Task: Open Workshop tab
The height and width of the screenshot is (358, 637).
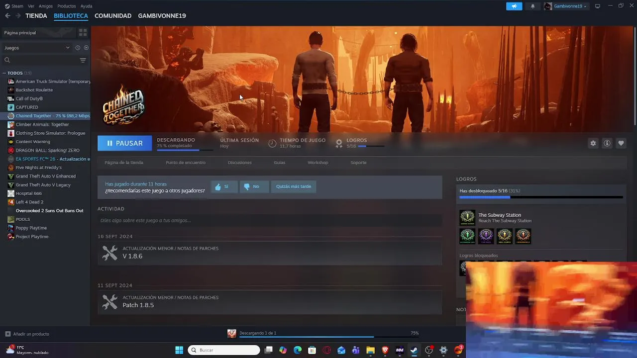Action: pyautogui.click(x=318, y=163)
